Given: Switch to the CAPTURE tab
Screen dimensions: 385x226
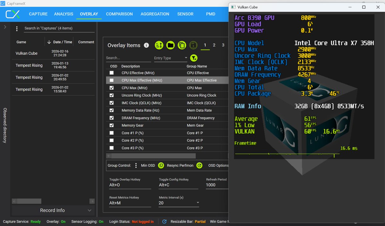Looking at the screenshot, I should (x=38, y=14).
